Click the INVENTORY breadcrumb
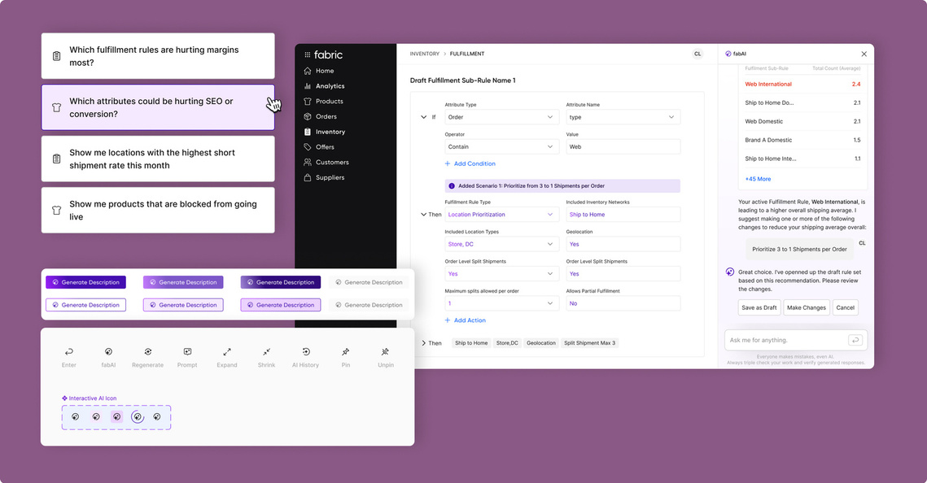 click(x=425, y=54)
